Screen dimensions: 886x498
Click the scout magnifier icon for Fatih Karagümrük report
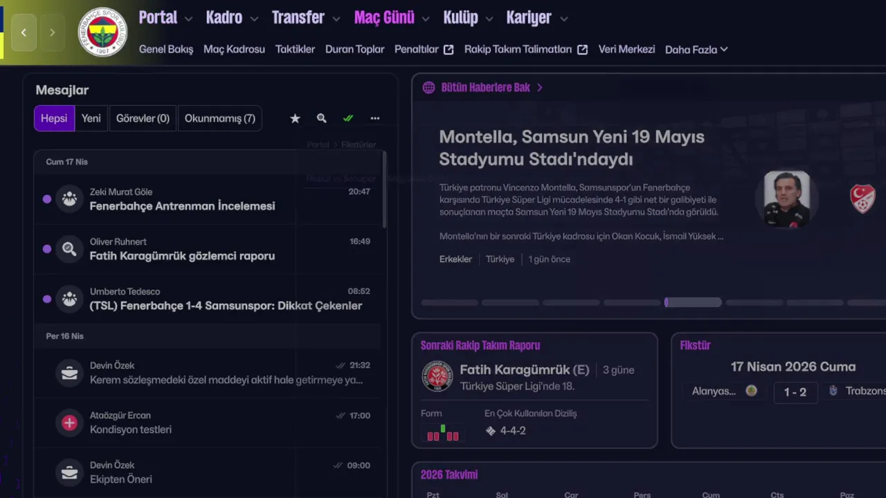pos(69,249)
